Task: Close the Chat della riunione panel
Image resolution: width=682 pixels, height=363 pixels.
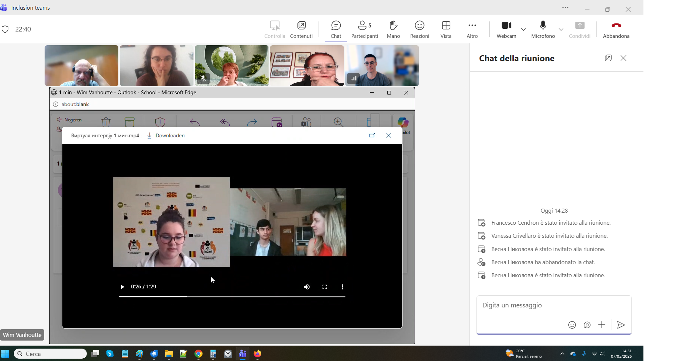Action: coord(623,58)
